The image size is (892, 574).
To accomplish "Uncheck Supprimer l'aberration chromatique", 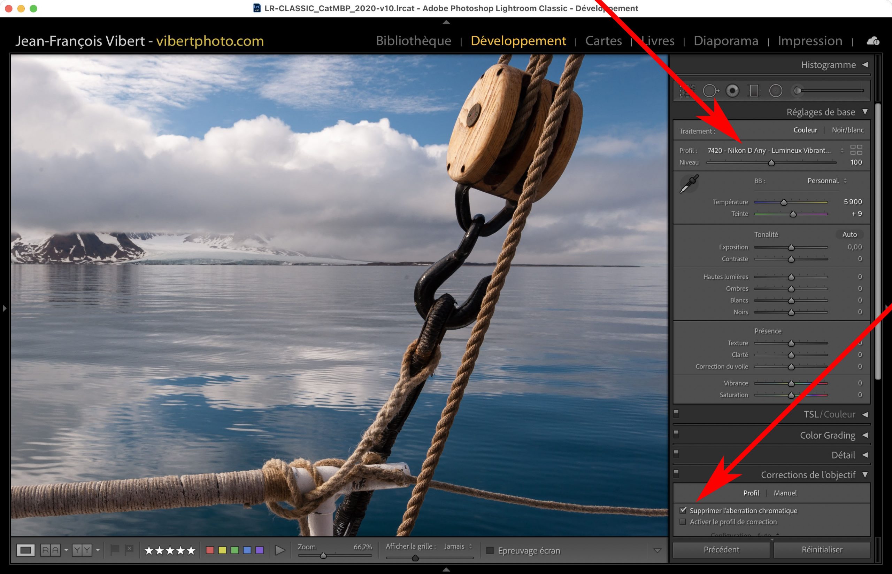I will tap(683, 510).
